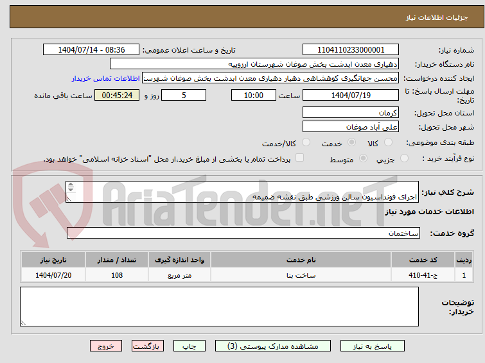
Task: Click the deadline date field 1404/07/19
Action: tap(351, 95)
